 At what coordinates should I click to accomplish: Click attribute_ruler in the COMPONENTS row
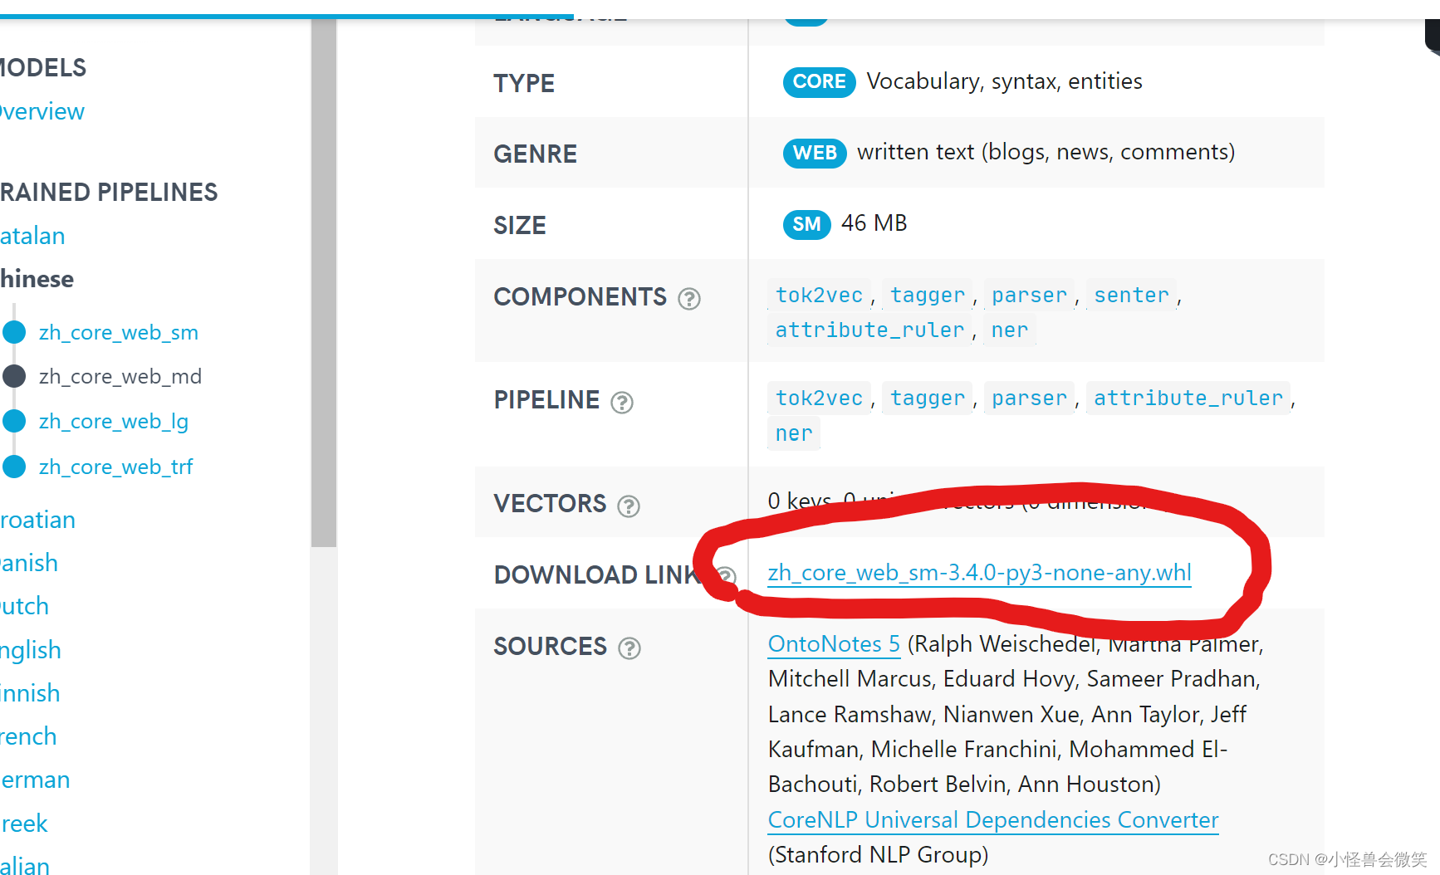tap(869, 330)
